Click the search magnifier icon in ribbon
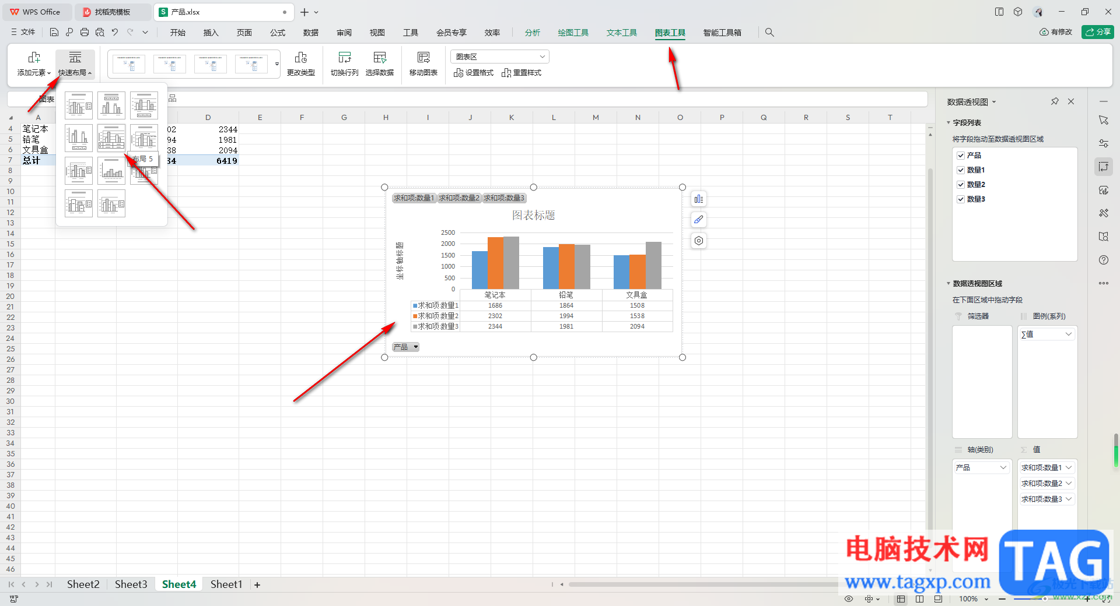Viewport: 1120px width, 606px height. point(769,33)
